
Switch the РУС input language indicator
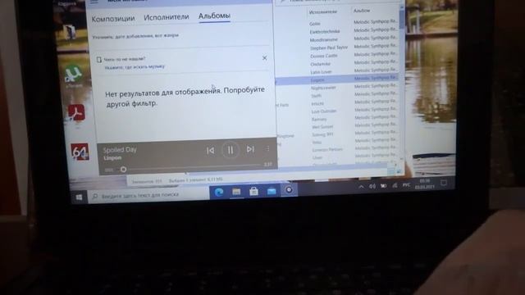pos(406,184)
